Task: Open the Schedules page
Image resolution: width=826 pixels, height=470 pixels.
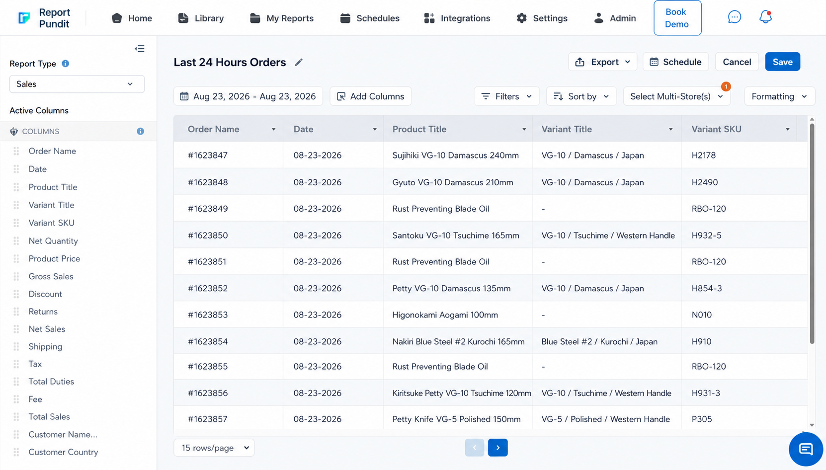Action: pos(369,18)
